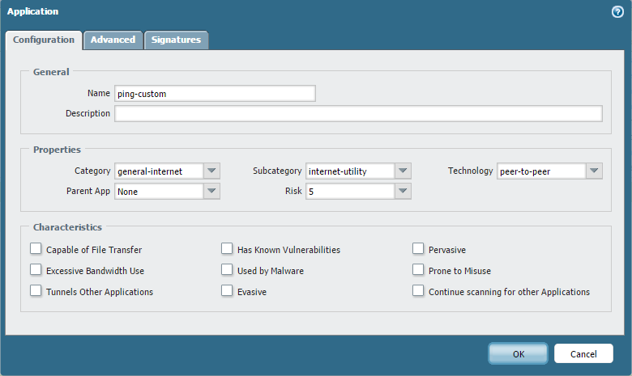Check Excessive Bandwidth Use option
Screen dimensions: 632x376
(x=36, y=270)
